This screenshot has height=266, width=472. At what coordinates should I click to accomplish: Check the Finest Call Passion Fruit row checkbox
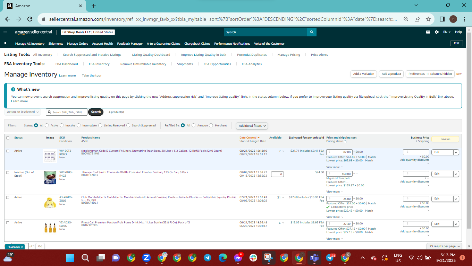click(x=8, y=223)
